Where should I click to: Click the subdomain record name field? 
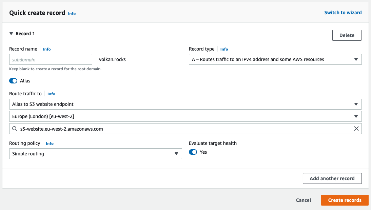point(51,59)
